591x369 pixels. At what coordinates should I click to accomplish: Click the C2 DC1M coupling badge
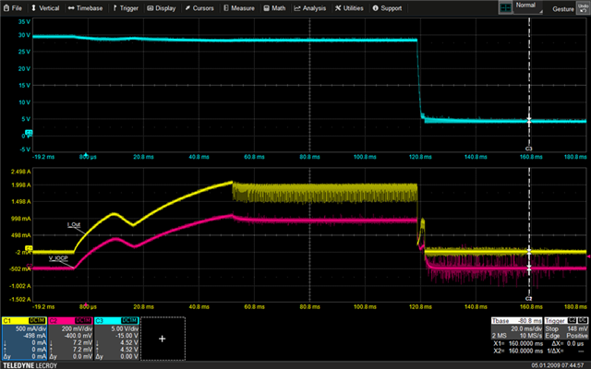pyautogui.click(x=84, y=320)
